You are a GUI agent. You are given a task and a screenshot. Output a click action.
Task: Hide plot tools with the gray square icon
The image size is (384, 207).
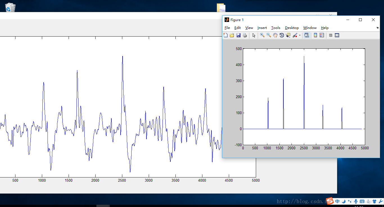pos(331,35)
